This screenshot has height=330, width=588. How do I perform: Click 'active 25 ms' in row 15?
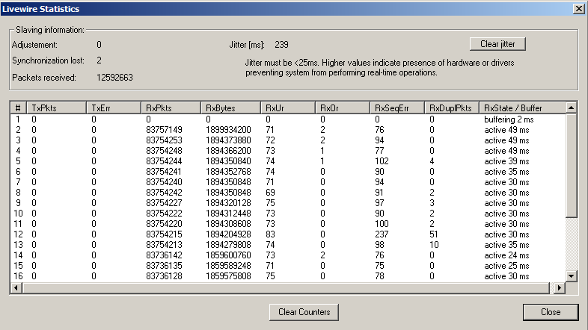pos(506,266)
